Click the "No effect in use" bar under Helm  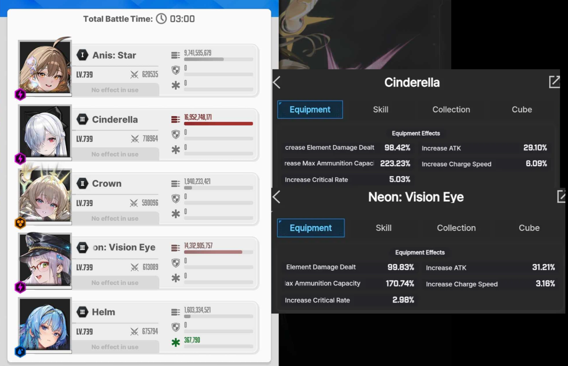tap(115, 347)
